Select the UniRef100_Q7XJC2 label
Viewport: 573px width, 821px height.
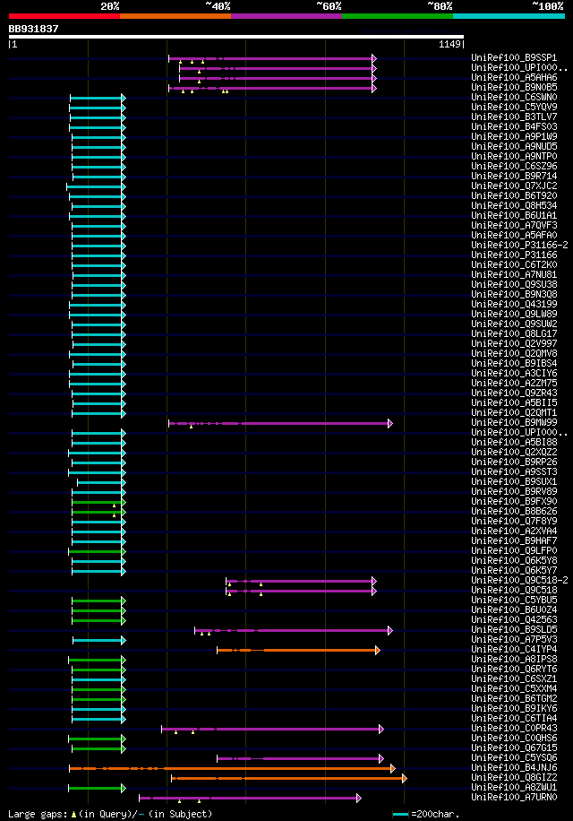pos(514,186)
